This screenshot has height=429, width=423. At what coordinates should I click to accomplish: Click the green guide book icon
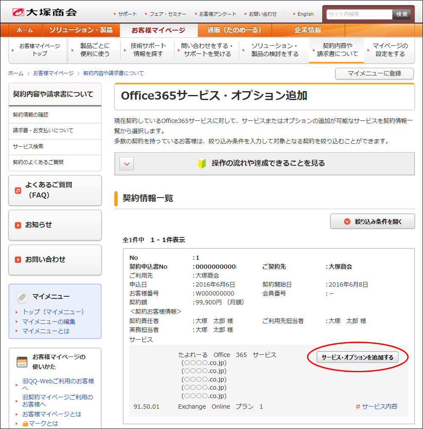[202, 163]
